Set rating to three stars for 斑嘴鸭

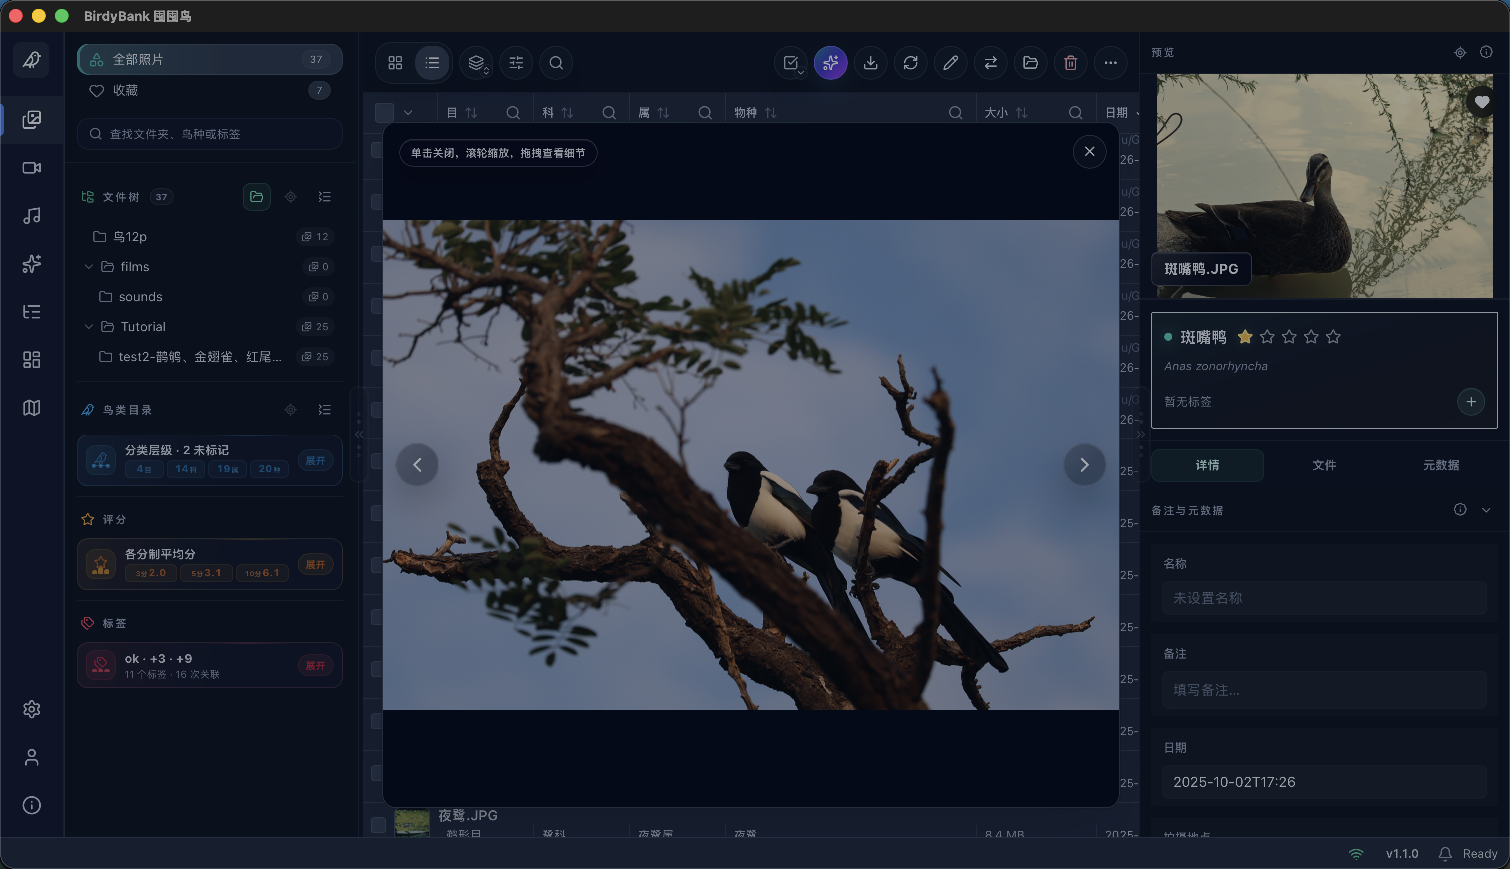click(x=1289, y=337)
